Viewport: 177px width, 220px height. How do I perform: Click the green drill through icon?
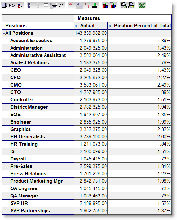coord(95,5)
